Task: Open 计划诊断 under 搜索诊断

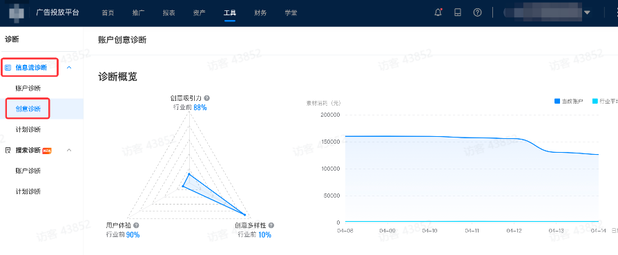Action: click(28, 191)
